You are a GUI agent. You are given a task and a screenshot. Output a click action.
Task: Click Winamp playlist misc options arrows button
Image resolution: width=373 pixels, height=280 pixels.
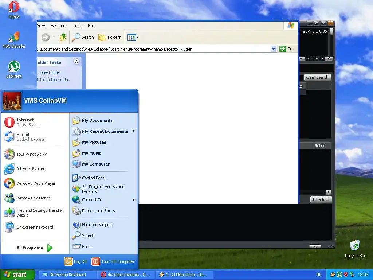click(329, 58)
